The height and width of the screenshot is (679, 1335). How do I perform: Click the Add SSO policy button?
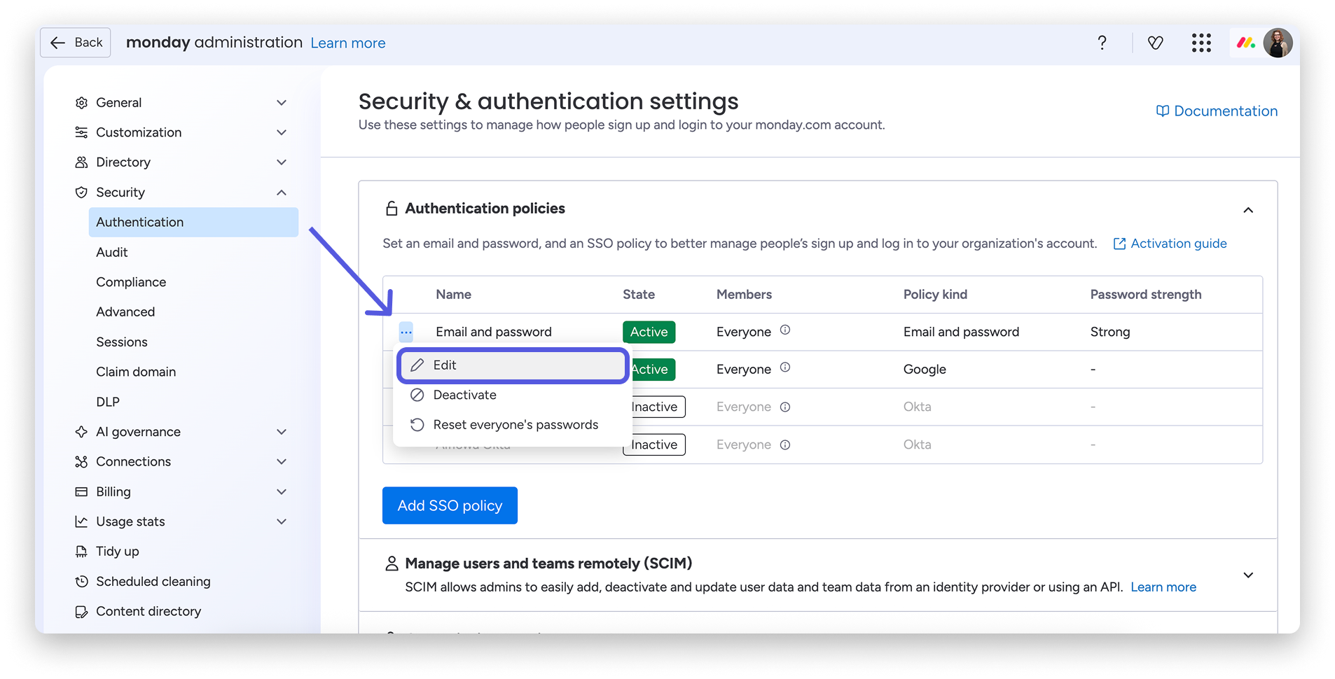point(450,505)
